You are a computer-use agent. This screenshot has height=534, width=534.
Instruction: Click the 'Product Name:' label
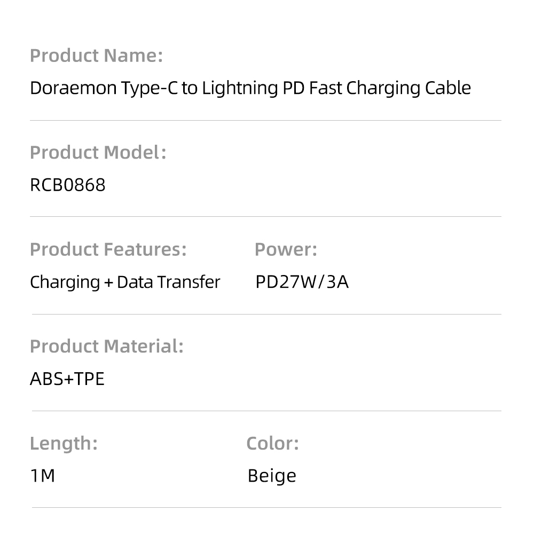click(96, 56)
